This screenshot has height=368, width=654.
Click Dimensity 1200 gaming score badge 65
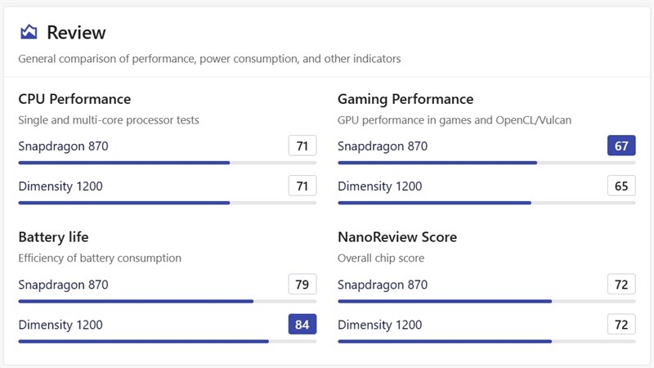pos(621,186)
